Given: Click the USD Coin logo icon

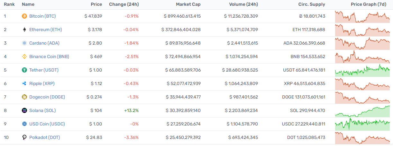Looking at the screenshot, I should click(x=24, y=124).
